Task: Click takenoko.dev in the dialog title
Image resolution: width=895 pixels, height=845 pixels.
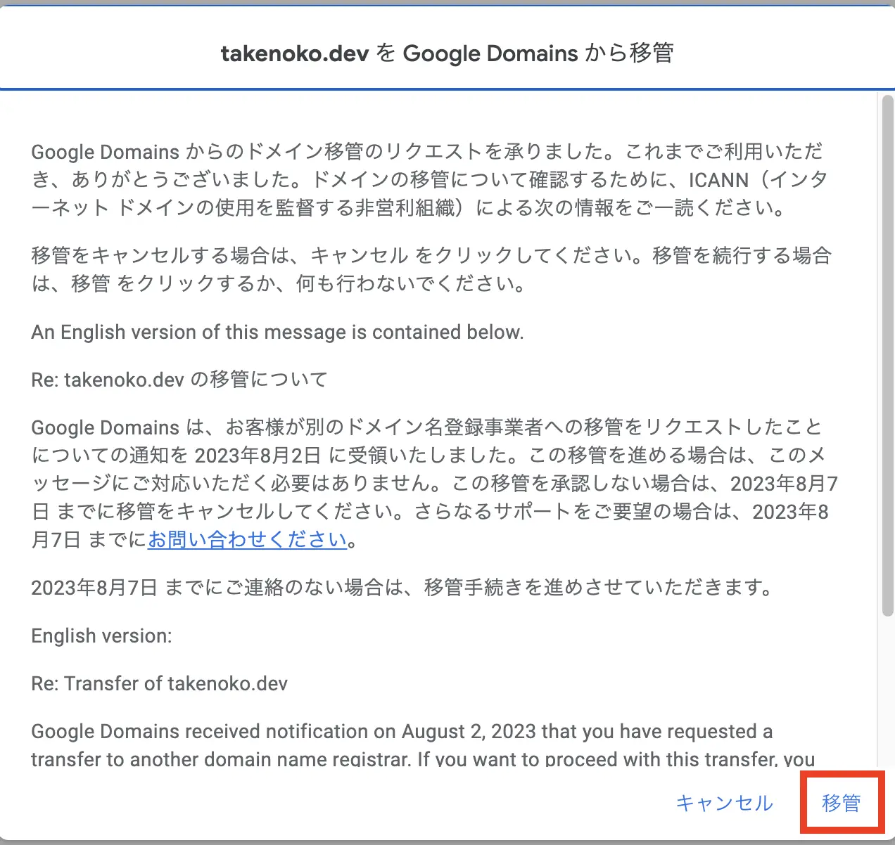Action: pos(294,53)
